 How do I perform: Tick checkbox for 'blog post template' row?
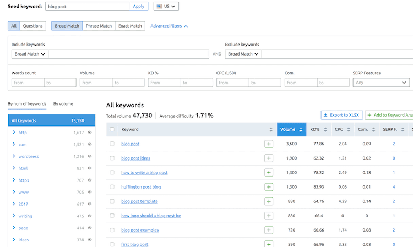[112, 201]
